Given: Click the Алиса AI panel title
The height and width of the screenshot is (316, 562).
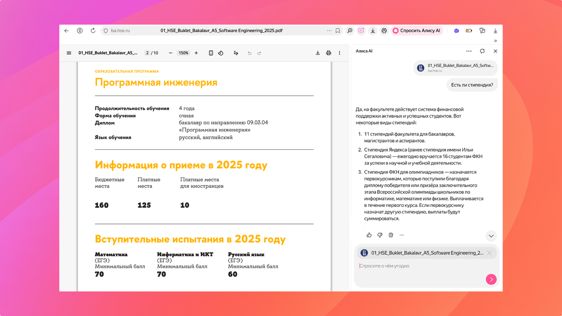Looking at the screenshot, I should (364, 51).
